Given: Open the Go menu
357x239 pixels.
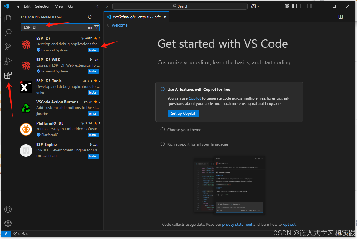Looking at the screenshot, I should tap(71, 6).
